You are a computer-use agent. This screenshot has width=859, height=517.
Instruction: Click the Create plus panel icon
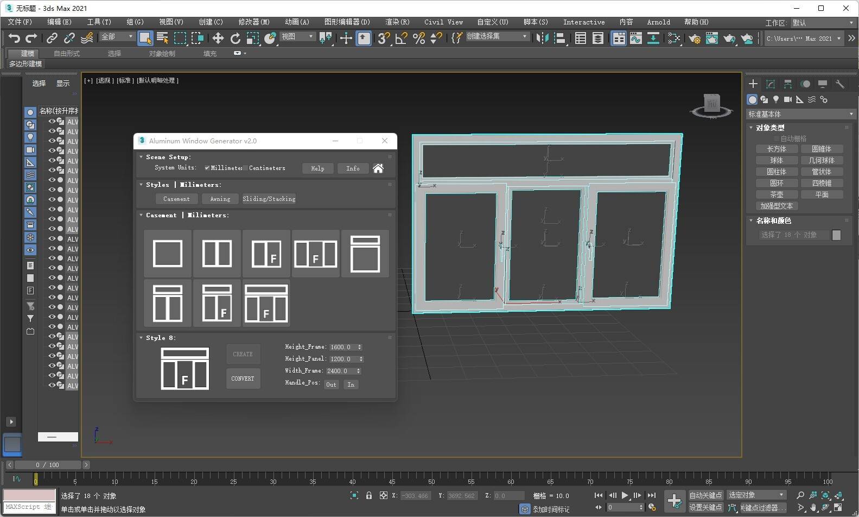coord(753,84)
